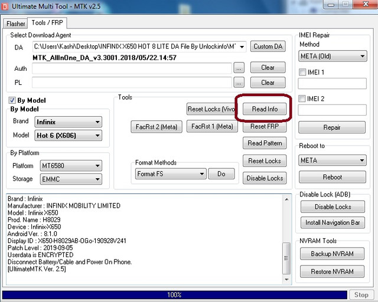Enable the IMEI 1 checkbox
The image size is (378, 302).
(x=302, y=72)
